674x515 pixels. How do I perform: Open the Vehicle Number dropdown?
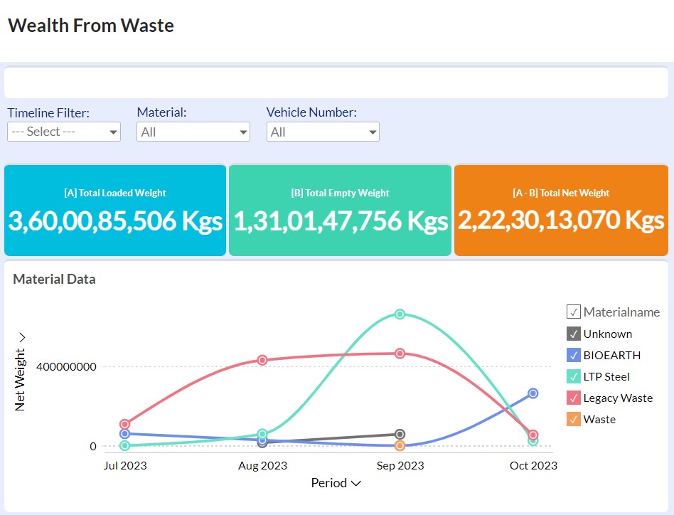tap(323, 132)
